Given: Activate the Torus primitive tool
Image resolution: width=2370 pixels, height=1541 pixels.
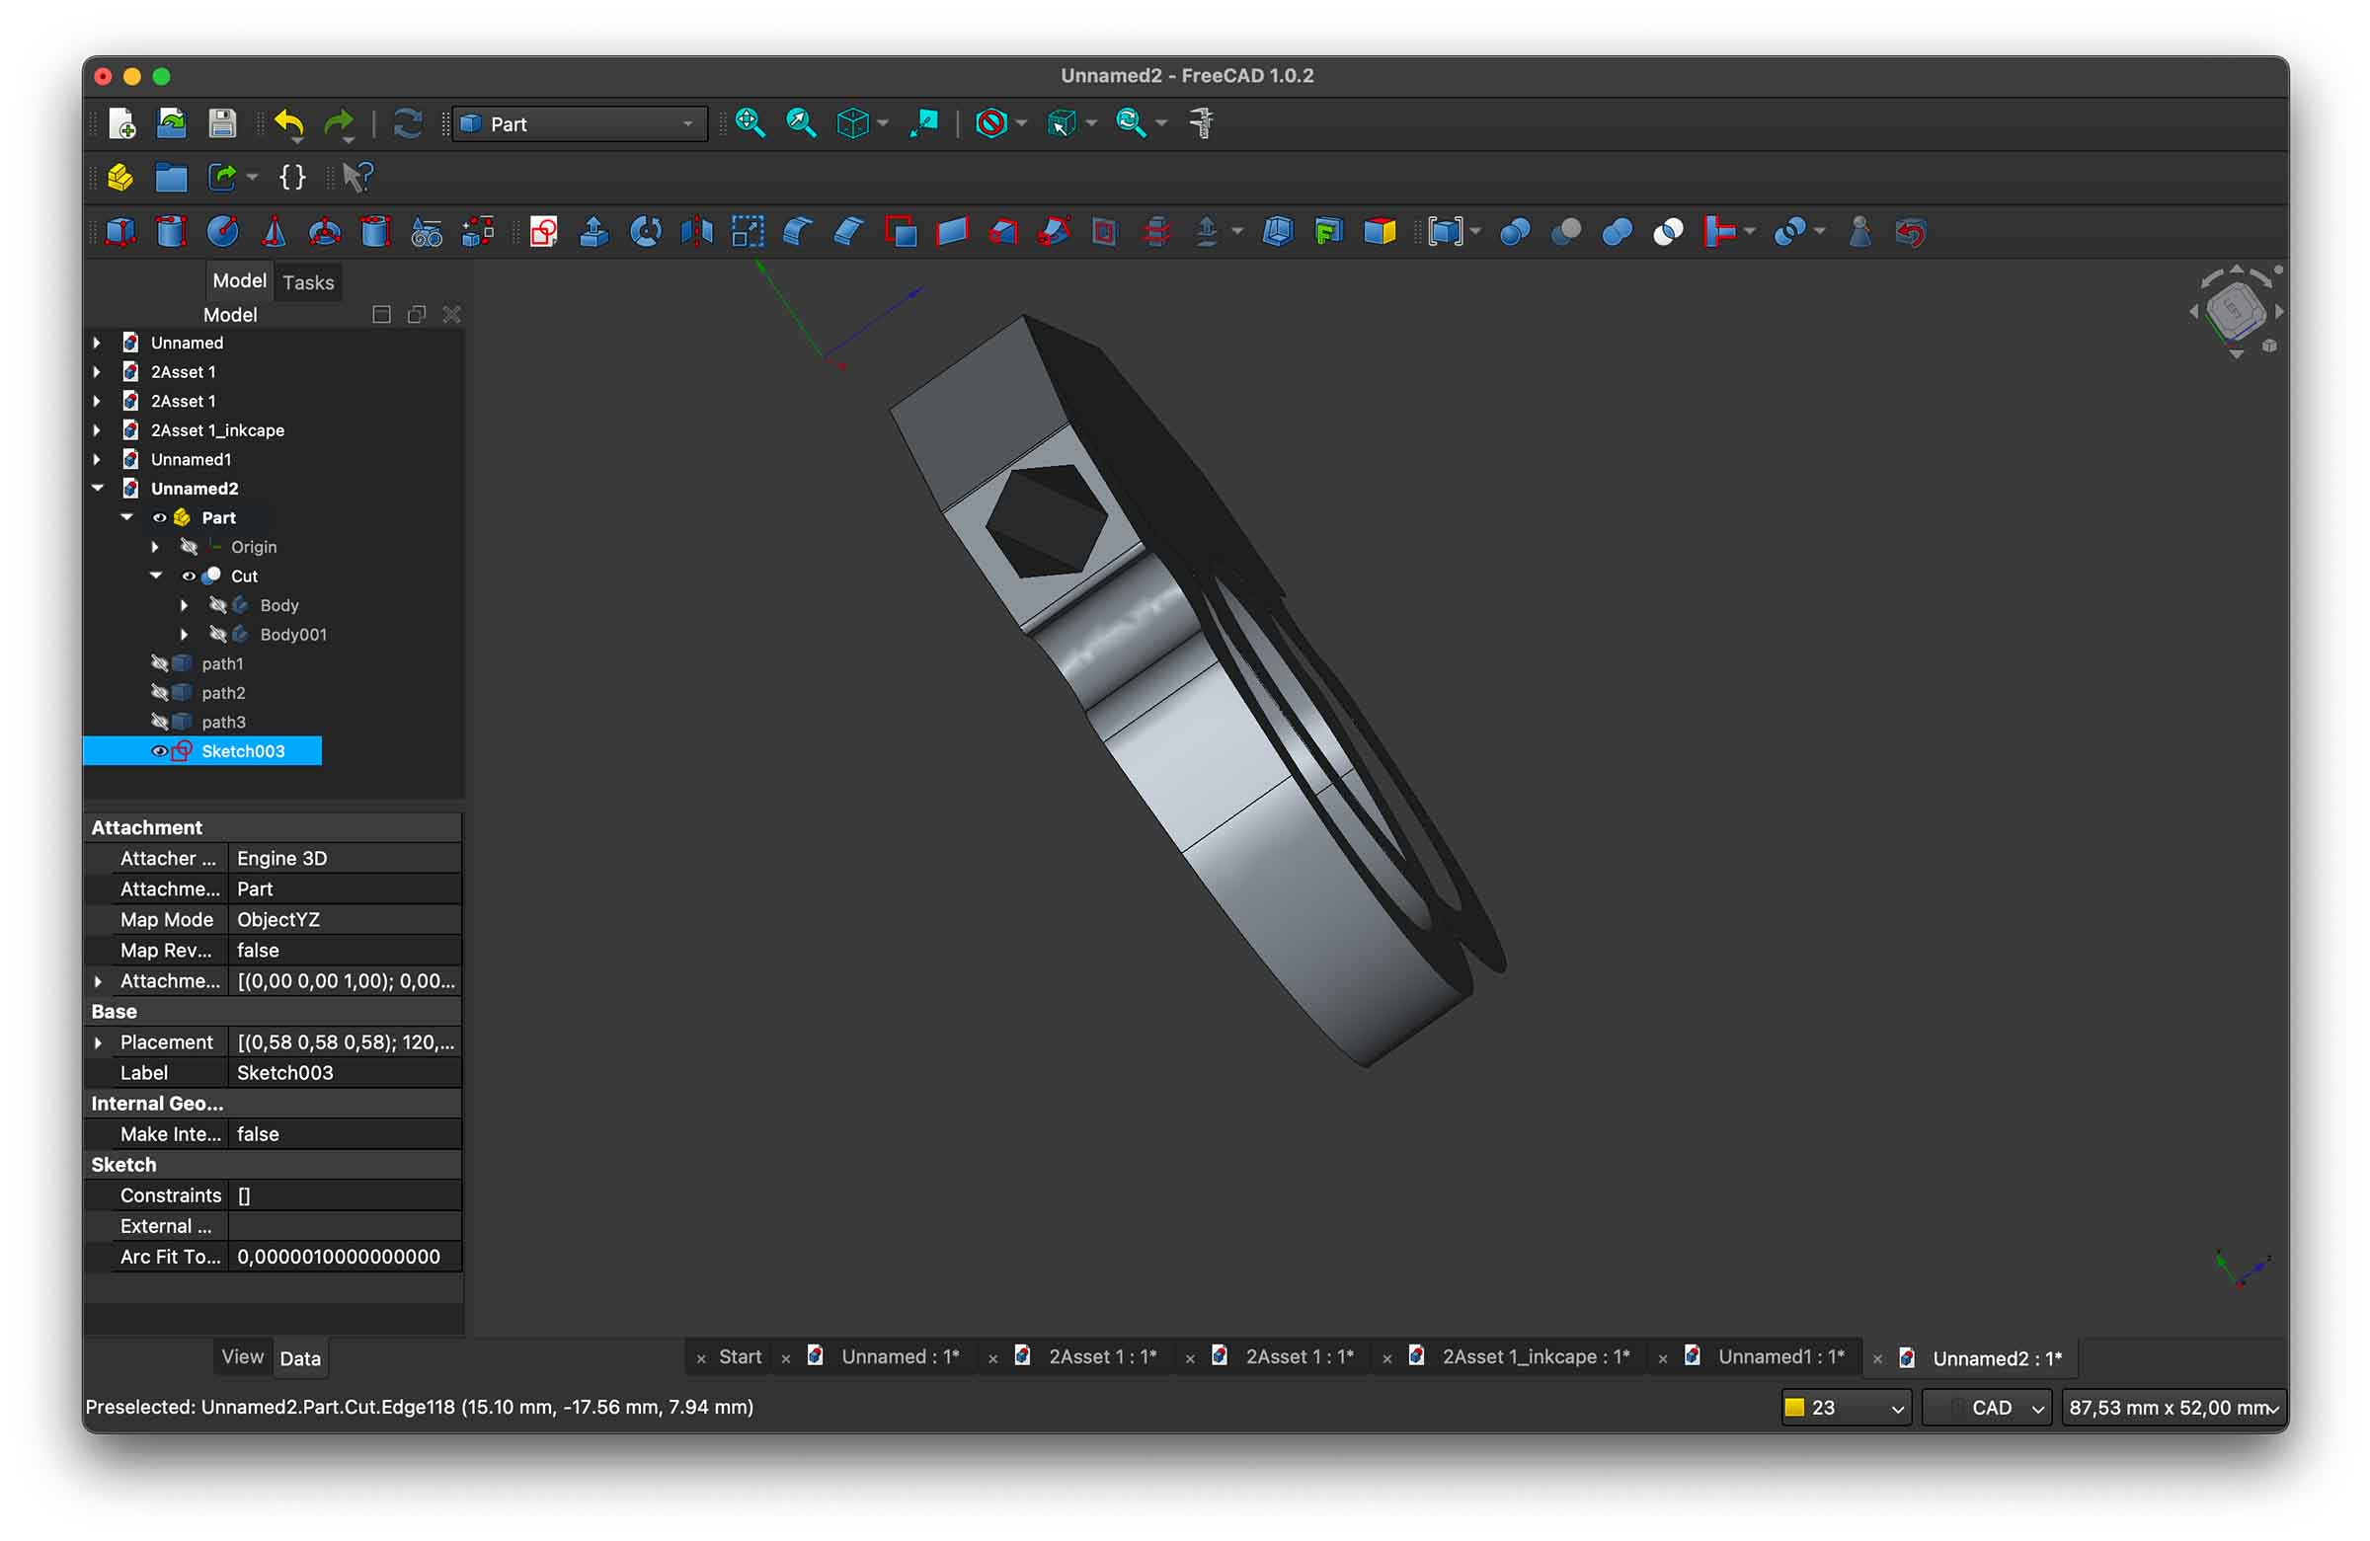Looking at the screenshot, I should pyautogui.click(x=325, y=233).
